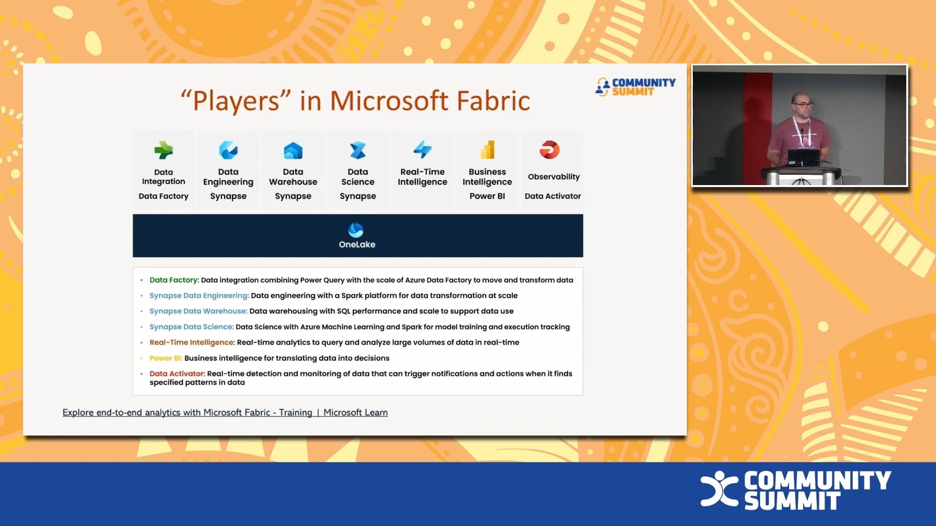The height and width of the screenshot is (526, 936).
Task: Click the Data Factory green icon
Action: (x=163, y=150)
